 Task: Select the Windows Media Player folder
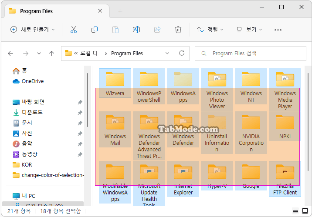tap(285, 89)
